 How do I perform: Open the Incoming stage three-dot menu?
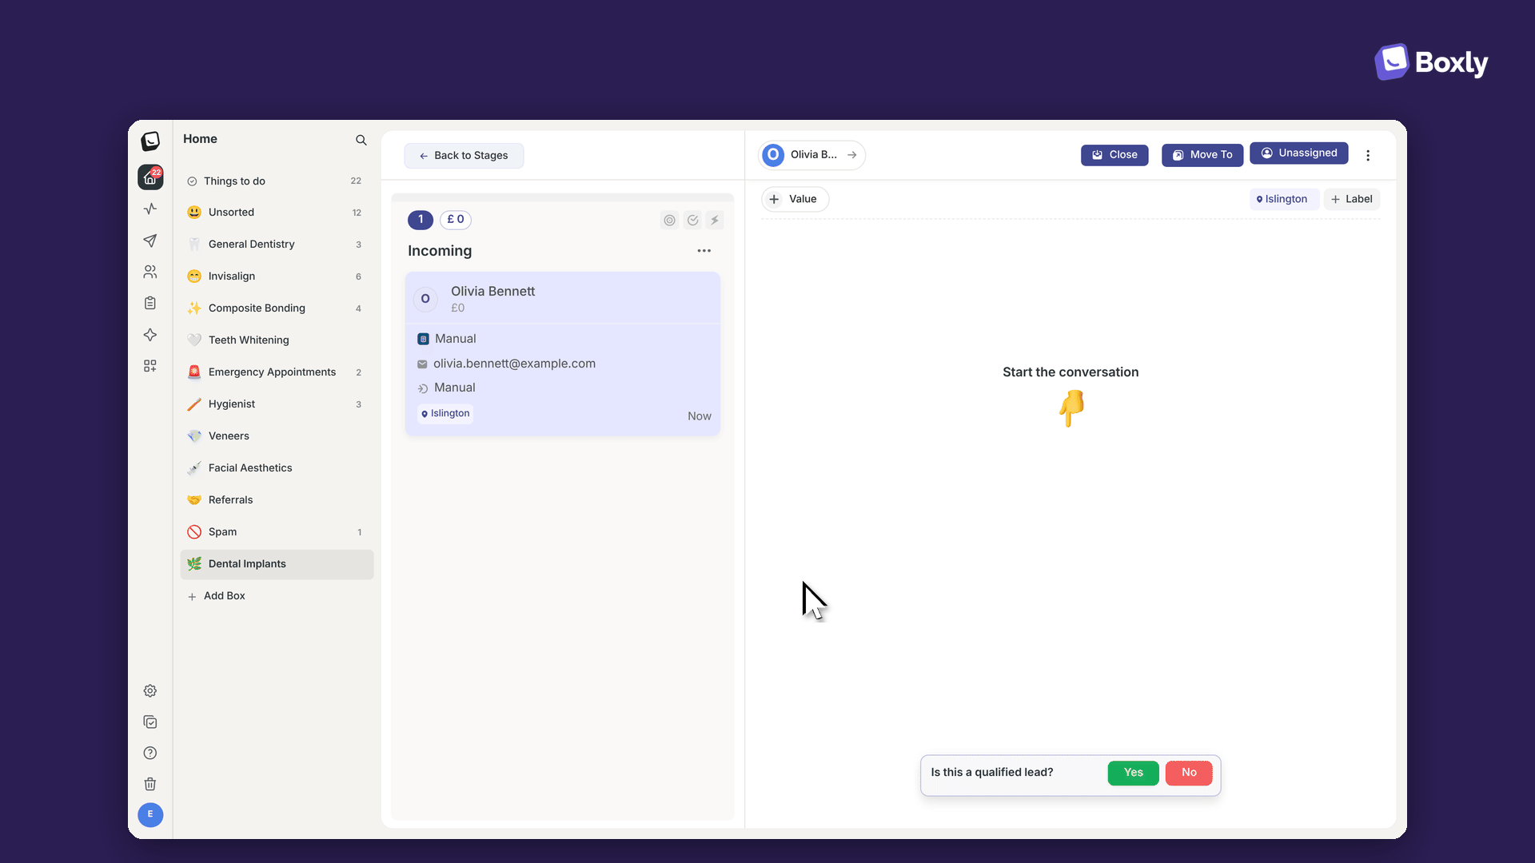(x=704, y=251)
